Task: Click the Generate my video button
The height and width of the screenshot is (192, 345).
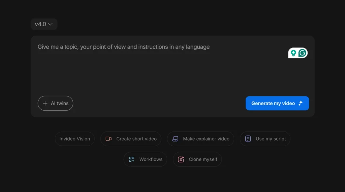Action: (x=277, y=103)
